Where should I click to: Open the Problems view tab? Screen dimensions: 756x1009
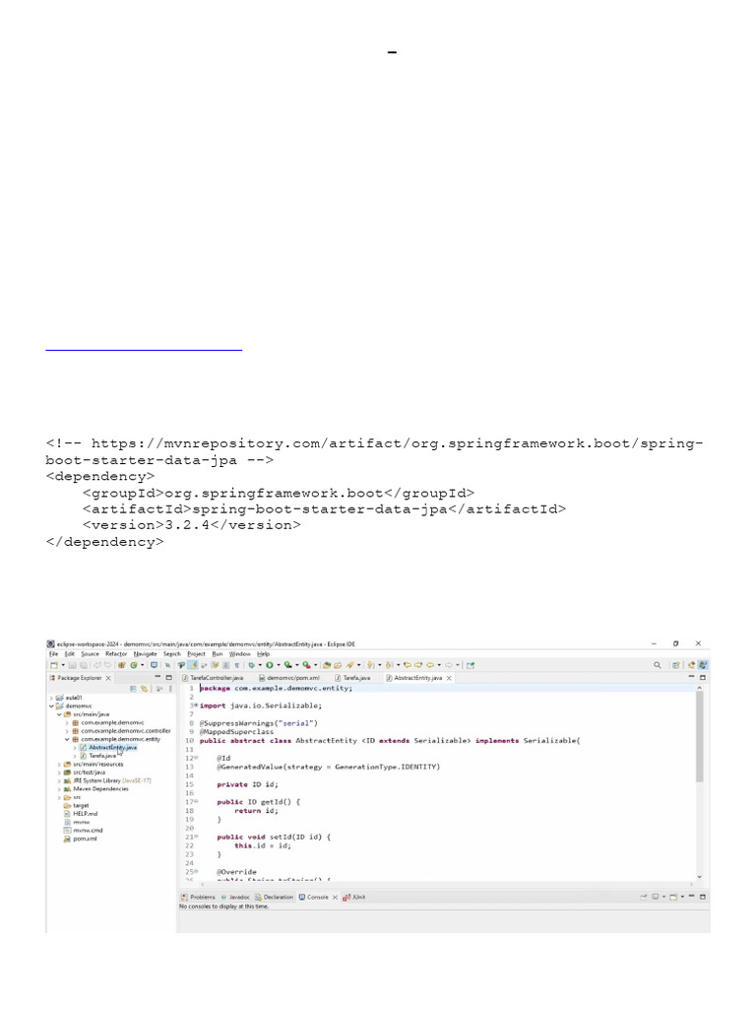pos(198,897)
